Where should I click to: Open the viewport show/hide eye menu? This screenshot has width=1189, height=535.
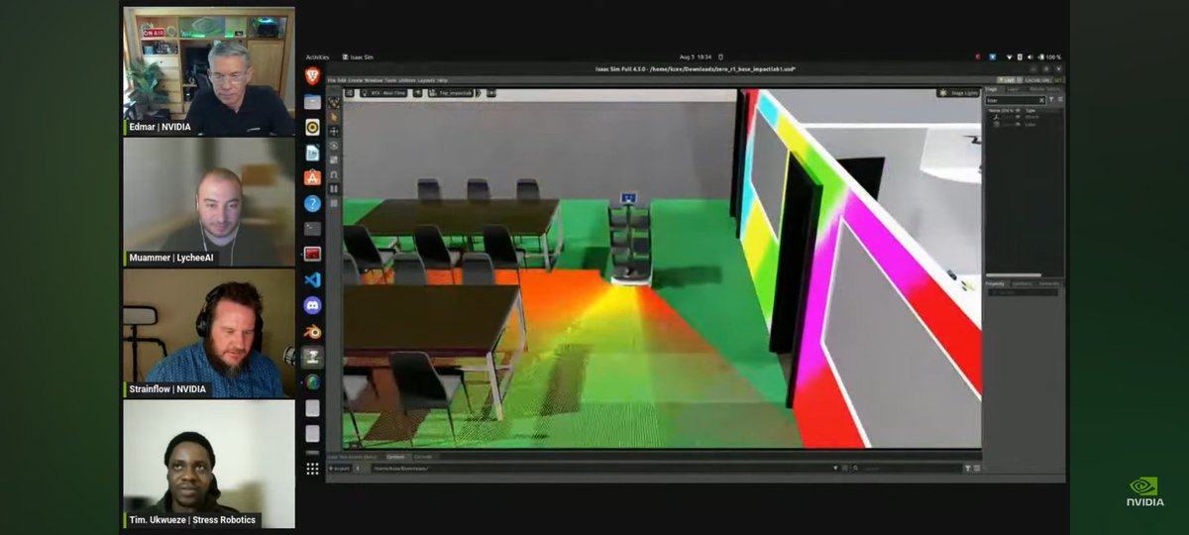[417, 93]
